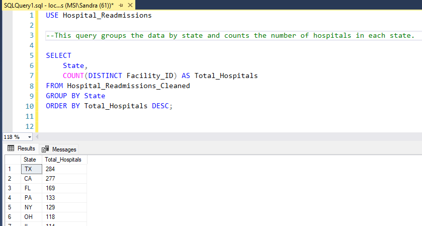Select row header 5 in results grid
Viewport: 422px width, 226px height.
(x=13, y=207)
